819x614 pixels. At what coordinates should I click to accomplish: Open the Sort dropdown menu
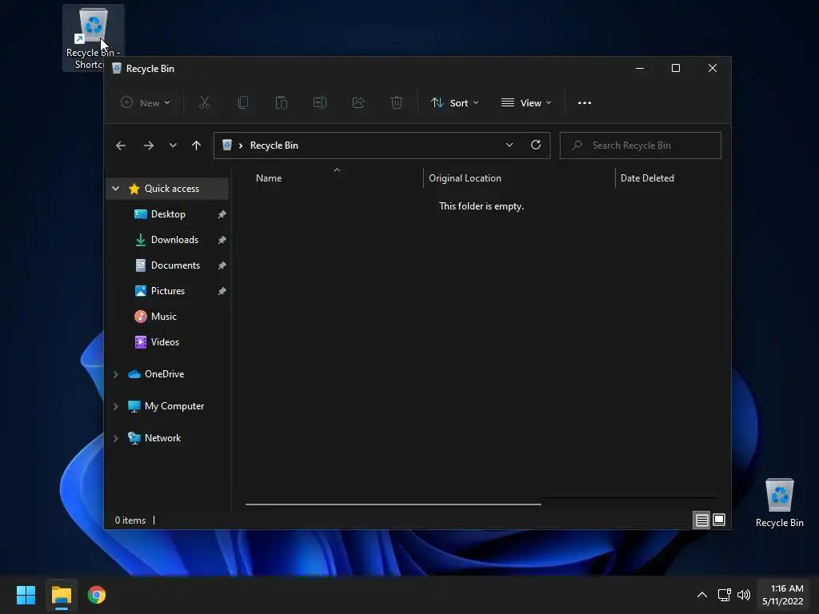454,103
